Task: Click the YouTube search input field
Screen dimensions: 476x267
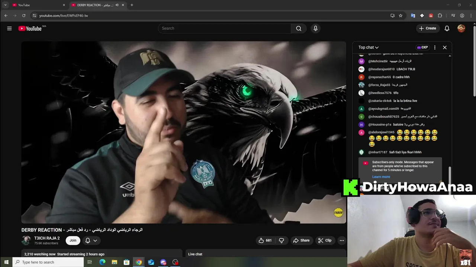Action: pyautogui.click(x=225, y=28)
